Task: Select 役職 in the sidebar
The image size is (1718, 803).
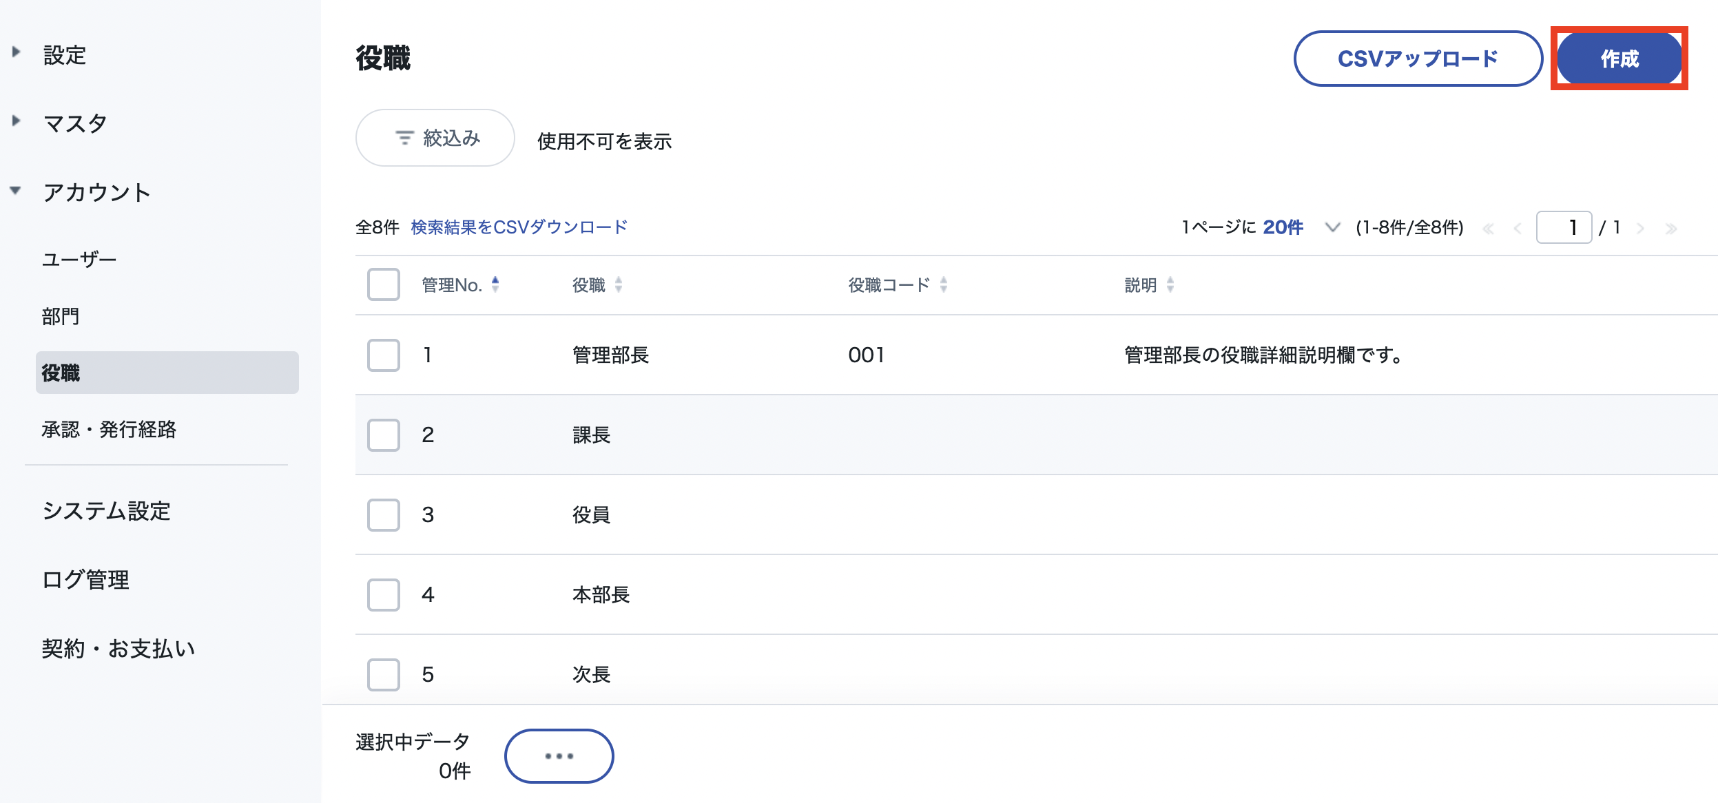Action: (x=167, y=373)
